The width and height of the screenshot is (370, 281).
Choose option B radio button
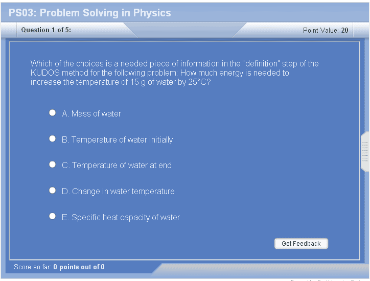(x=52, y=139)
